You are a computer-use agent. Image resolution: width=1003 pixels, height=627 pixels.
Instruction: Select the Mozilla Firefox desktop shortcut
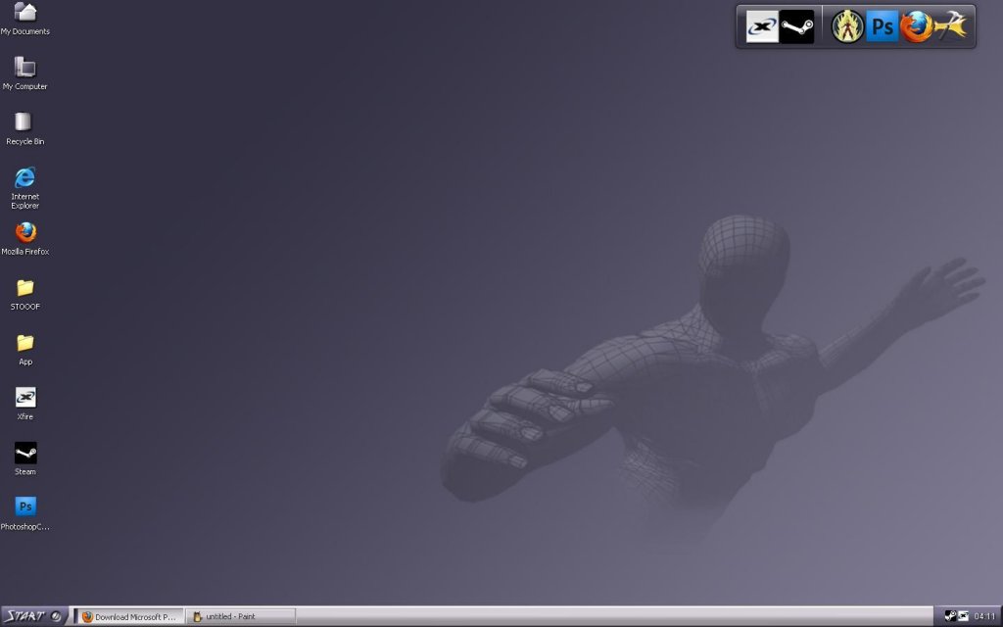(24, 239)
